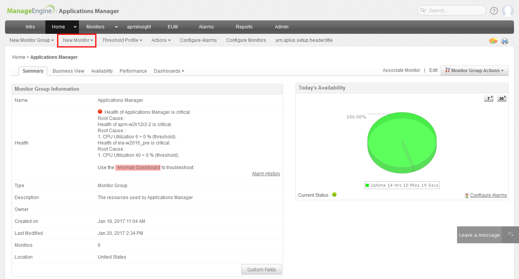This screenshot has height=279, width=519.
Task: Click the Home menu dropdown chevron
Action: click(75, 27)
